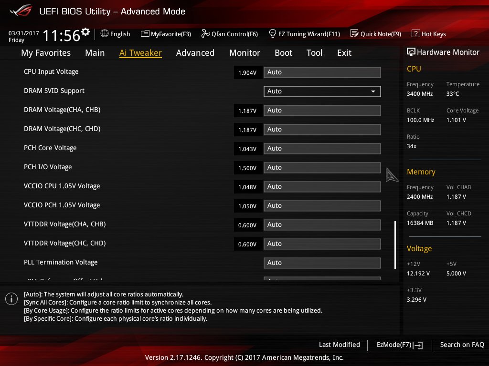Click the 1.043V reading
The image size is (489, 366).
pyautogui.click(x=247, y=149)
